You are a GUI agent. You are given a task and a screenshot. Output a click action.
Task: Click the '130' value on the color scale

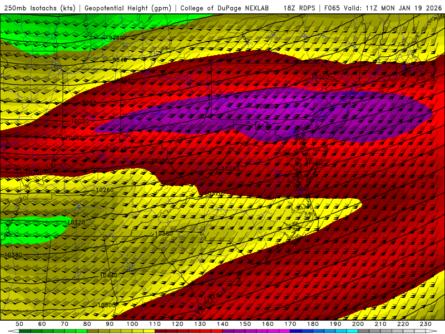coord(200,324)
